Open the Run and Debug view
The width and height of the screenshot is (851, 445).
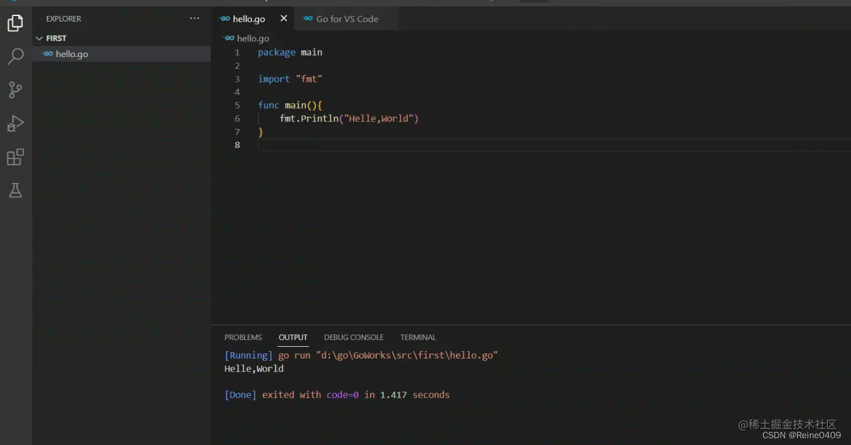(15, 123)
